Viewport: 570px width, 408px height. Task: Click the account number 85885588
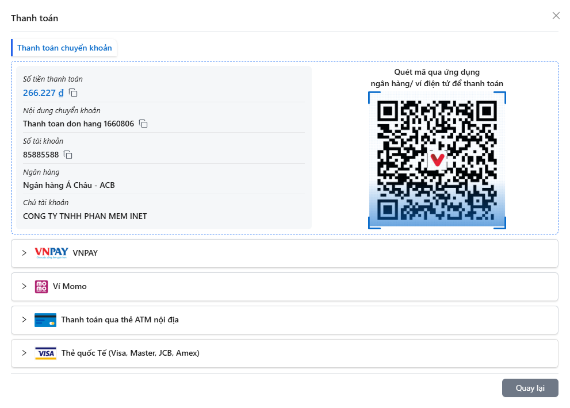(41, 155)
